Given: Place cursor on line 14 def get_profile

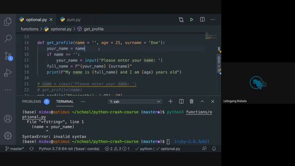Looking at the screenshot, I should tap(101, 43).
